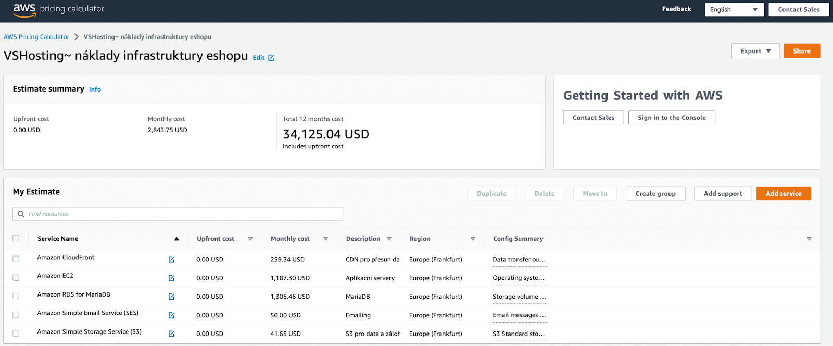Edit the Amazon EC2 service row icon

pos(171,278)
